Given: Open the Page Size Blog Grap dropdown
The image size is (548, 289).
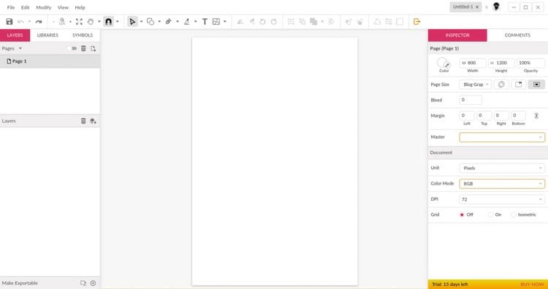Looking at the screenshot, I should pyautogui.click(x=476, y=85).
